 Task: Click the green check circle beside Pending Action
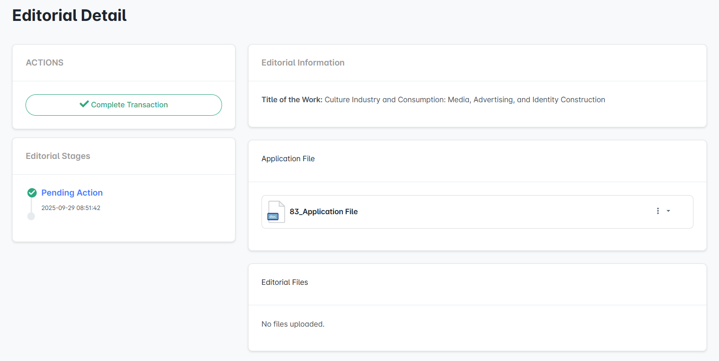[x=32, y=193]
